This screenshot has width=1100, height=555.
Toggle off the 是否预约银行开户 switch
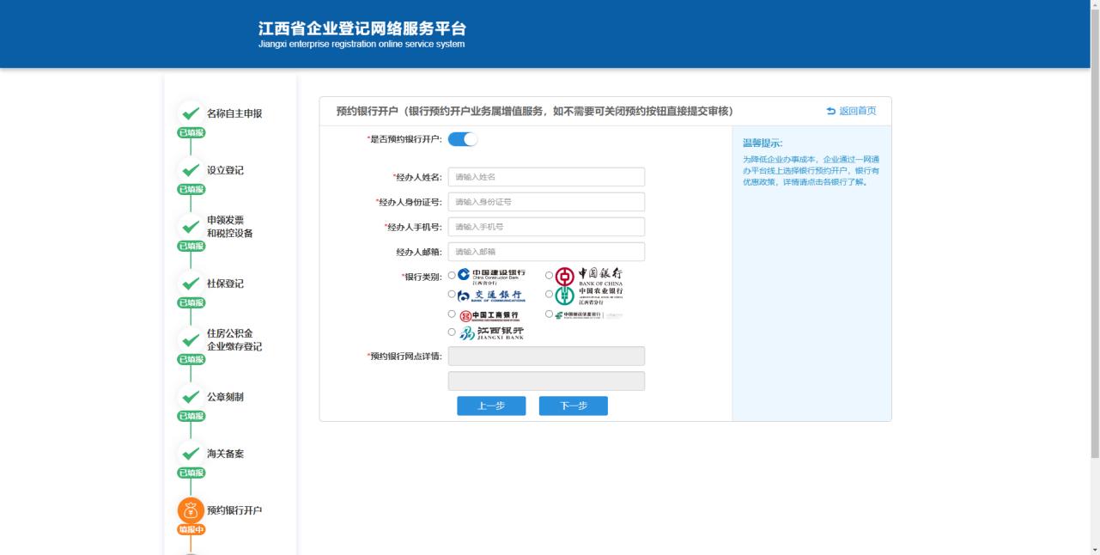[463, 139]
